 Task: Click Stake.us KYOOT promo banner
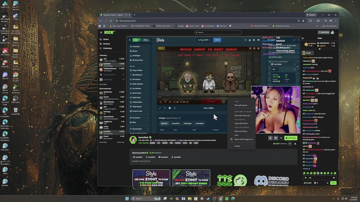click(151, 178)
